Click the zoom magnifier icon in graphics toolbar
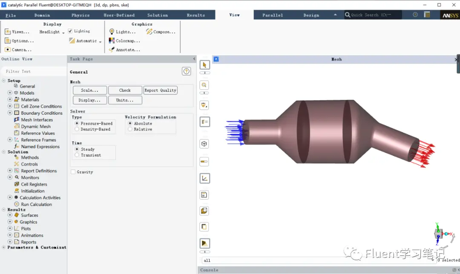Screen dimensions: 460x274 click(204, 85)
